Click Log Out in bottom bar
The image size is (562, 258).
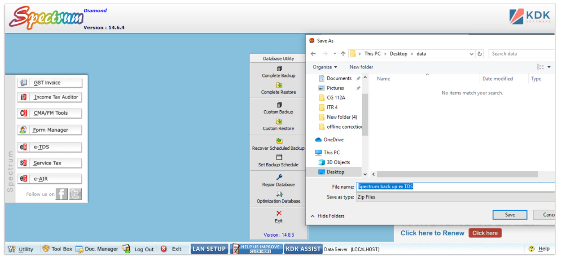[138, 249]
